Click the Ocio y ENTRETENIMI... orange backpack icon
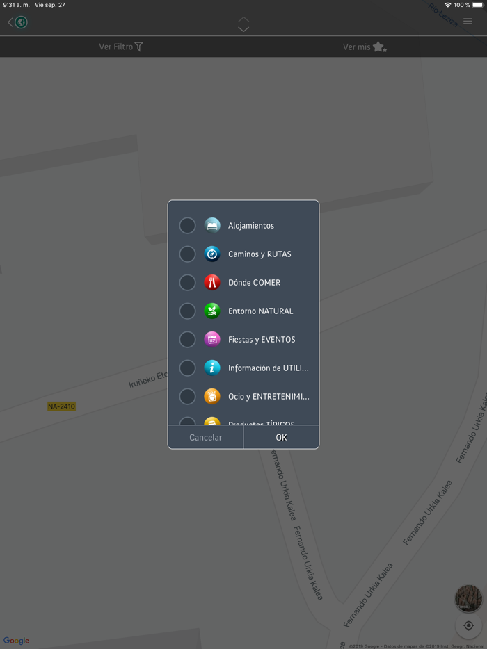The height and width of the screenshot is (649, 487). point(212,397)
